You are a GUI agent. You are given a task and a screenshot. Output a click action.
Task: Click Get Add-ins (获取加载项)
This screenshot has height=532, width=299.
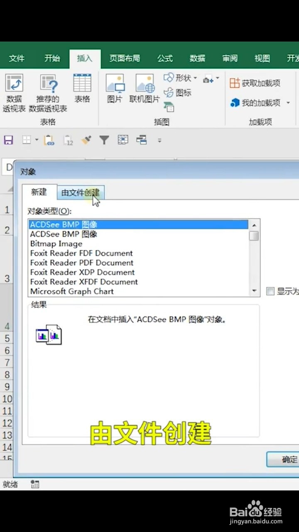click(255, 83)
